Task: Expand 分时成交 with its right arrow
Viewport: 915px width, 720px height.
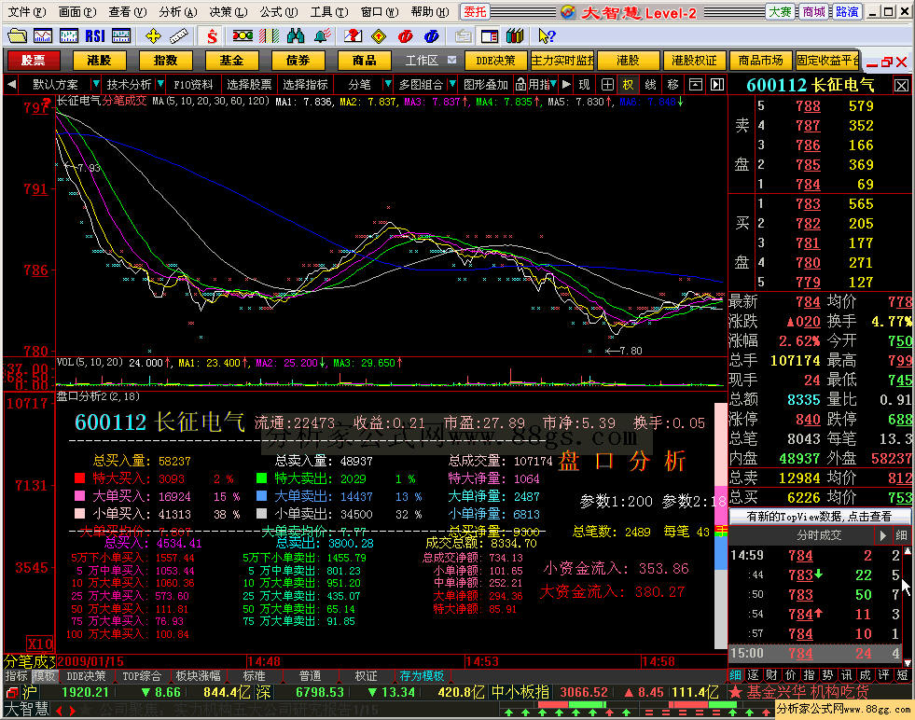Action: pyautogui.click(x=883, y=535)
